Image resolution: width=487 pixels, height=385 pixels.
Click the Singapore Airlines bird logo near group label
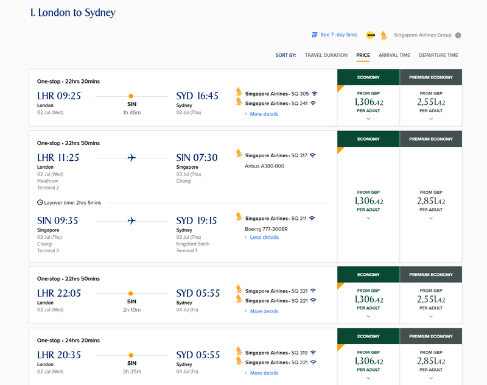(x=384, y=35)
